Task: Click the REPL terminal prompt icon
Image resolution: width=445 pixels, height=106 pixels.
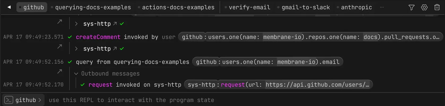Action: point(8,100)
